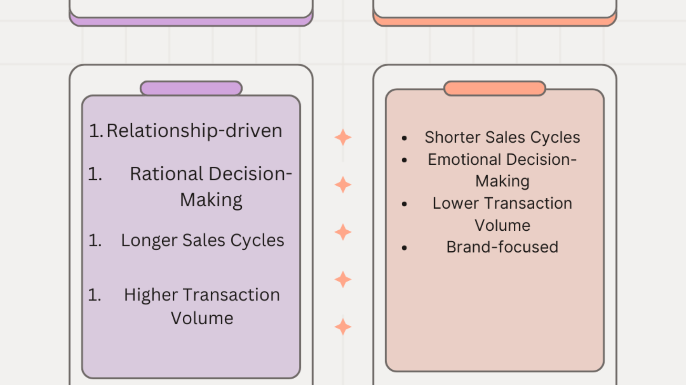Click the orange pill clip atop the peach card
Viewport: 686px width, 385px height.
[494, 88]
